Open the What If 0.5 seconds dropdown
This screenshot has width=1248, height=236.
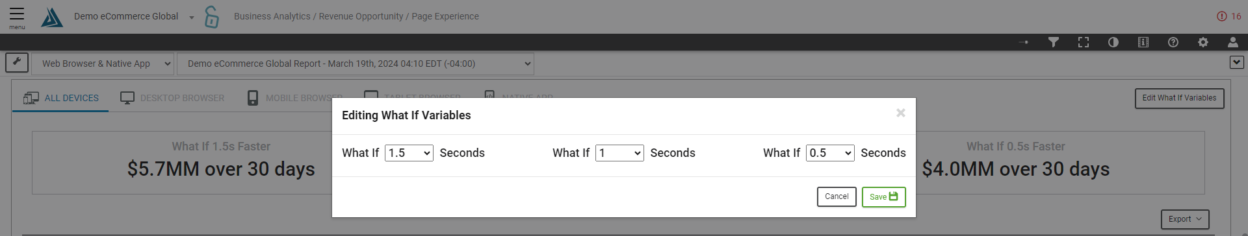pyautogui.click(x=830, y=153)
